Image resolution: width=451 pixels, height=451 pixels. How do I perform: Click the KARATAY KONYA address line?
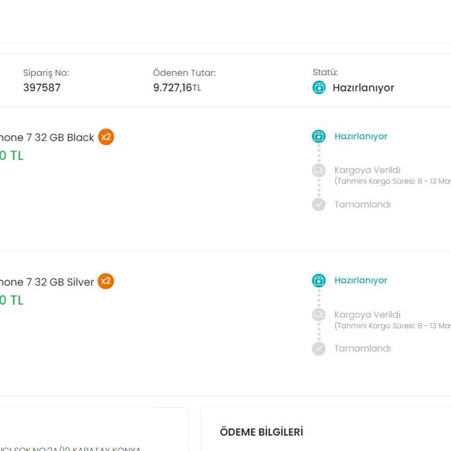70,449
